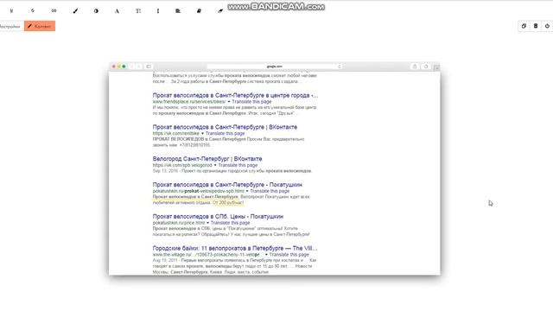This screenshot has width=553, height=311.
Task: Click the copy icon at top right
Action: 524,26
